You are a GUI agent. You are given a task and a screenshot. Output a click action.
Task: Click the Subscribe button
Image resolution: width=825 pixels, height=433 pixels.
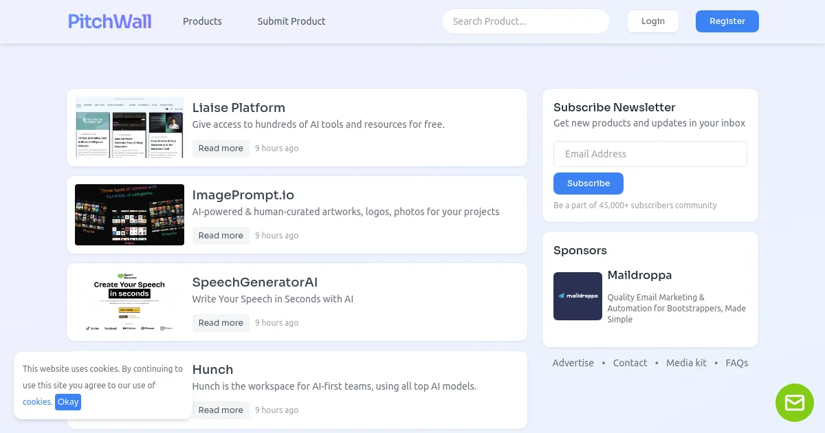click(x=588, y=184)
